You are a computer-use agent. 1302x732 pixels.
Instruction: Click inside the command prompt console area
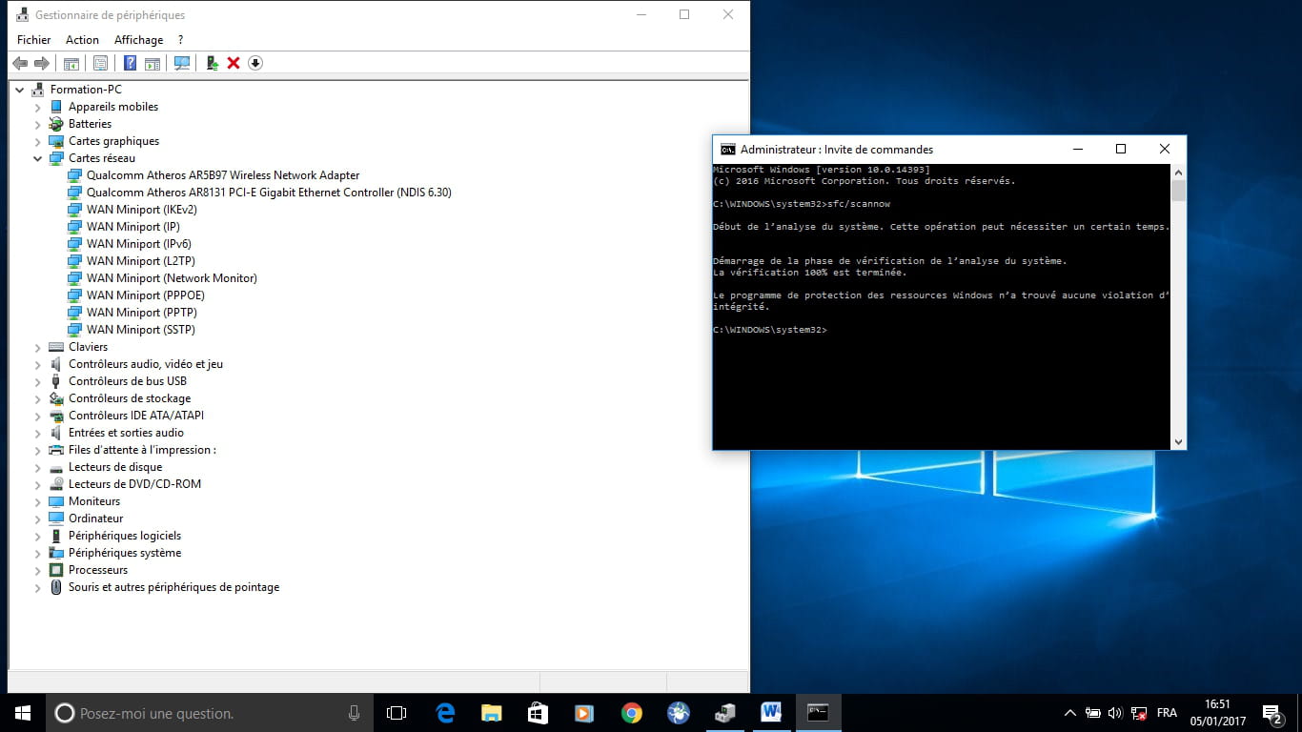pyautogui.click(x=942, y=306)
